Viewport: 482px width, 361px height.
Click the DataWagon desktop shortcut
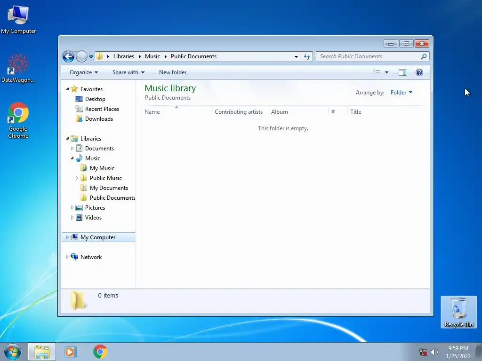(18, 68)
